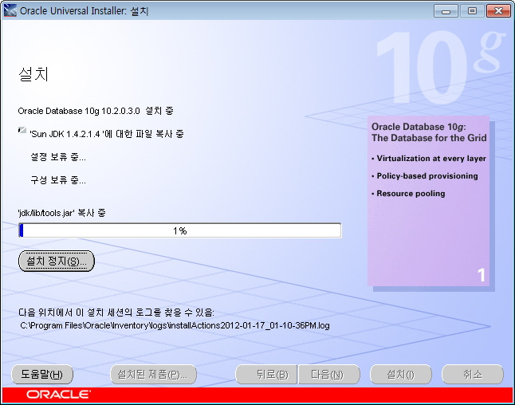This screenshot has width=515, height=405.
Task: Close the Oracle Universal Installer window
Action: pyautogui.click(x=498, y=11)
